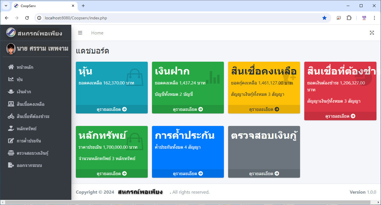The width and height of the screenshot is (381, 205).
Task: Open ดูรายละเอียด on the blue การค้ำประกัน card
Action: [x=188, y=173]
